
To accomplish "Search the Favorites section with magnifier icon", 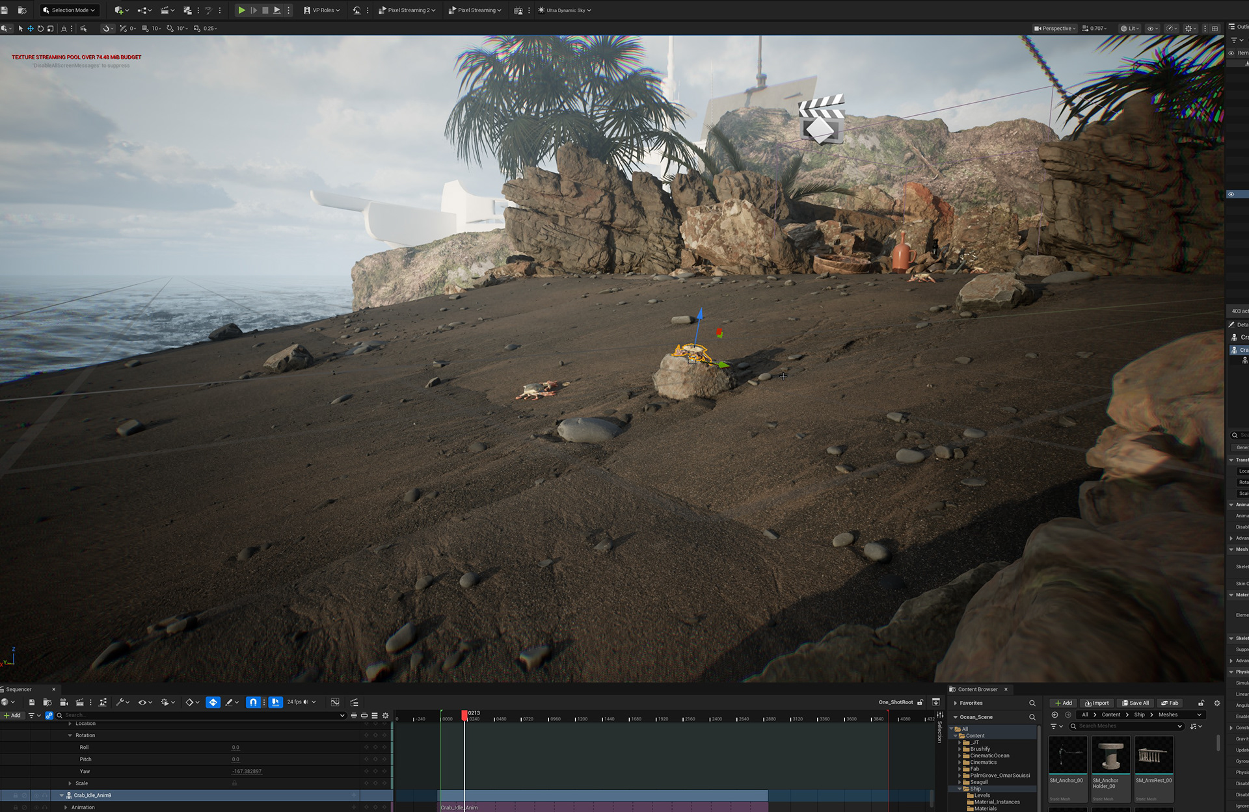I will click(1032, 703).
